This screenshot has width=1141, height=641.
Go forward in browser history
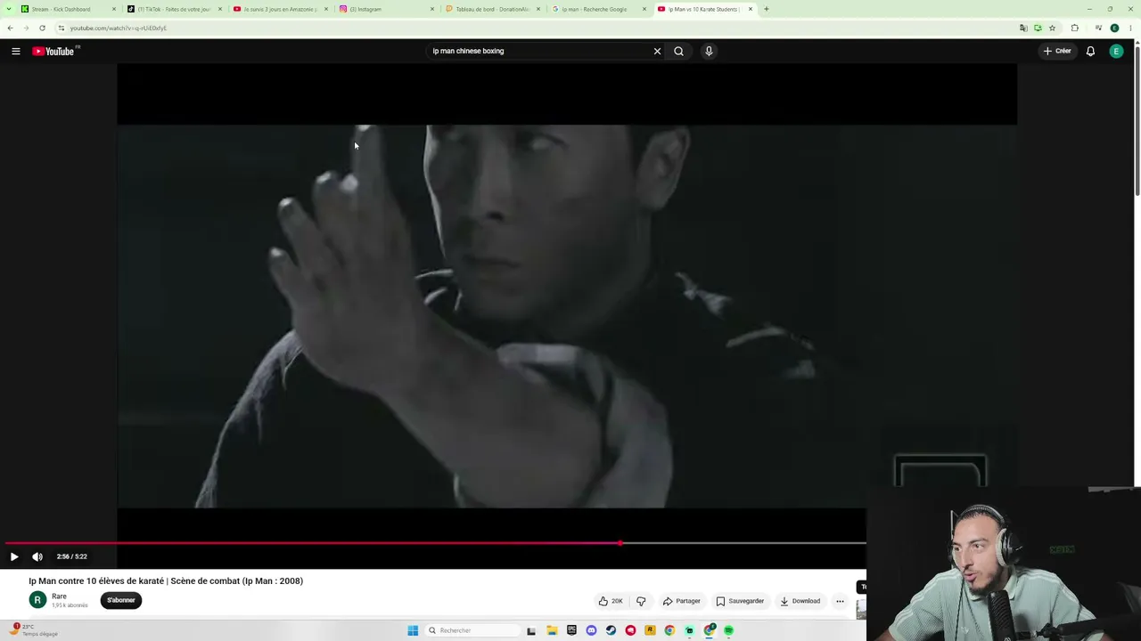[x=26, y=28]
